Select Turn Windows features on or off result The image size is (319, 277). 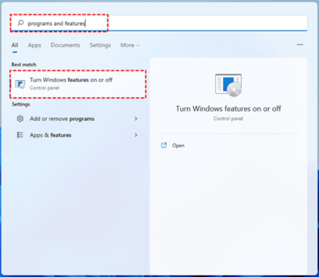[x=78, y=84]
